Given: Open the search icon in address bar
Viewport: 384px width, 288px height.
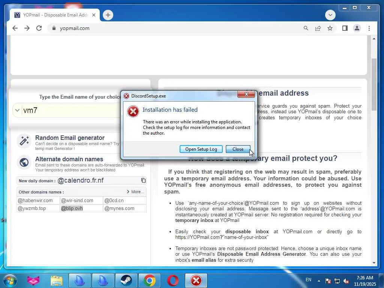Looking at the screenshot, I should click(x=306, y=28).
